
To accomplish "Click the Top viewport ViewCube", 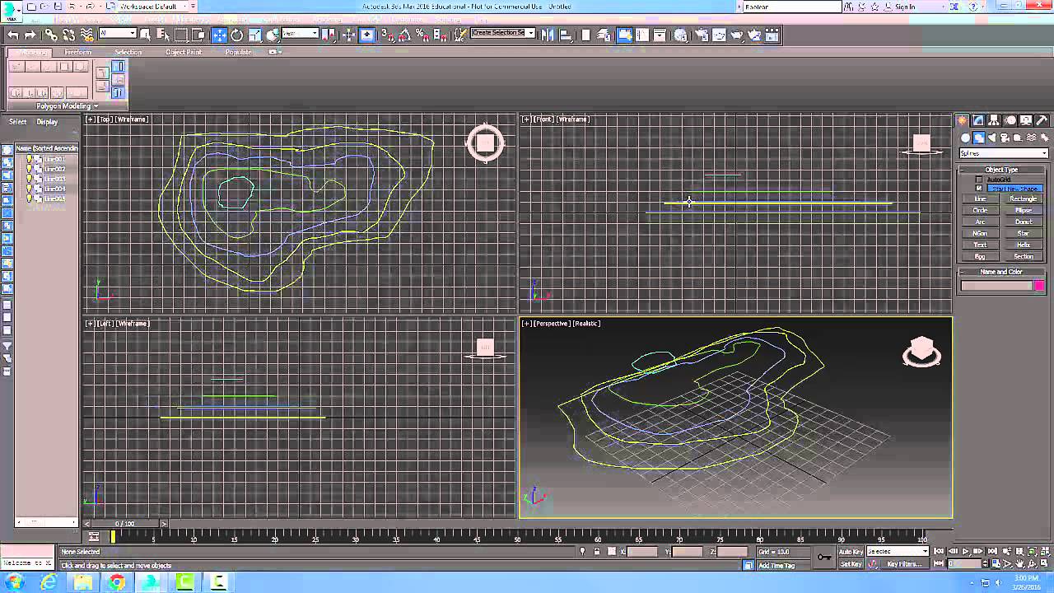I will 485,143.
